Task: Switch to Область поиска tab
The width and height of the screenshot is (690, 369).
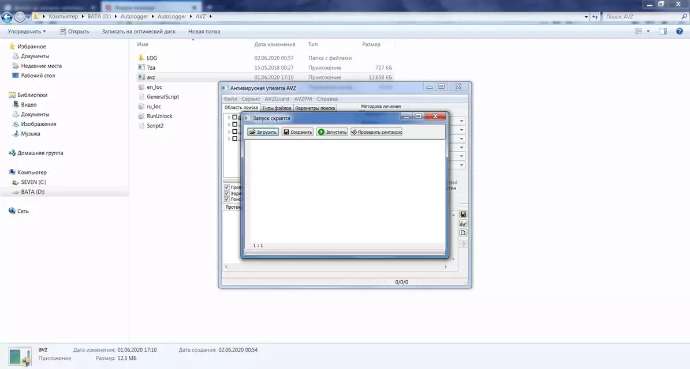Action: (241, 108)
